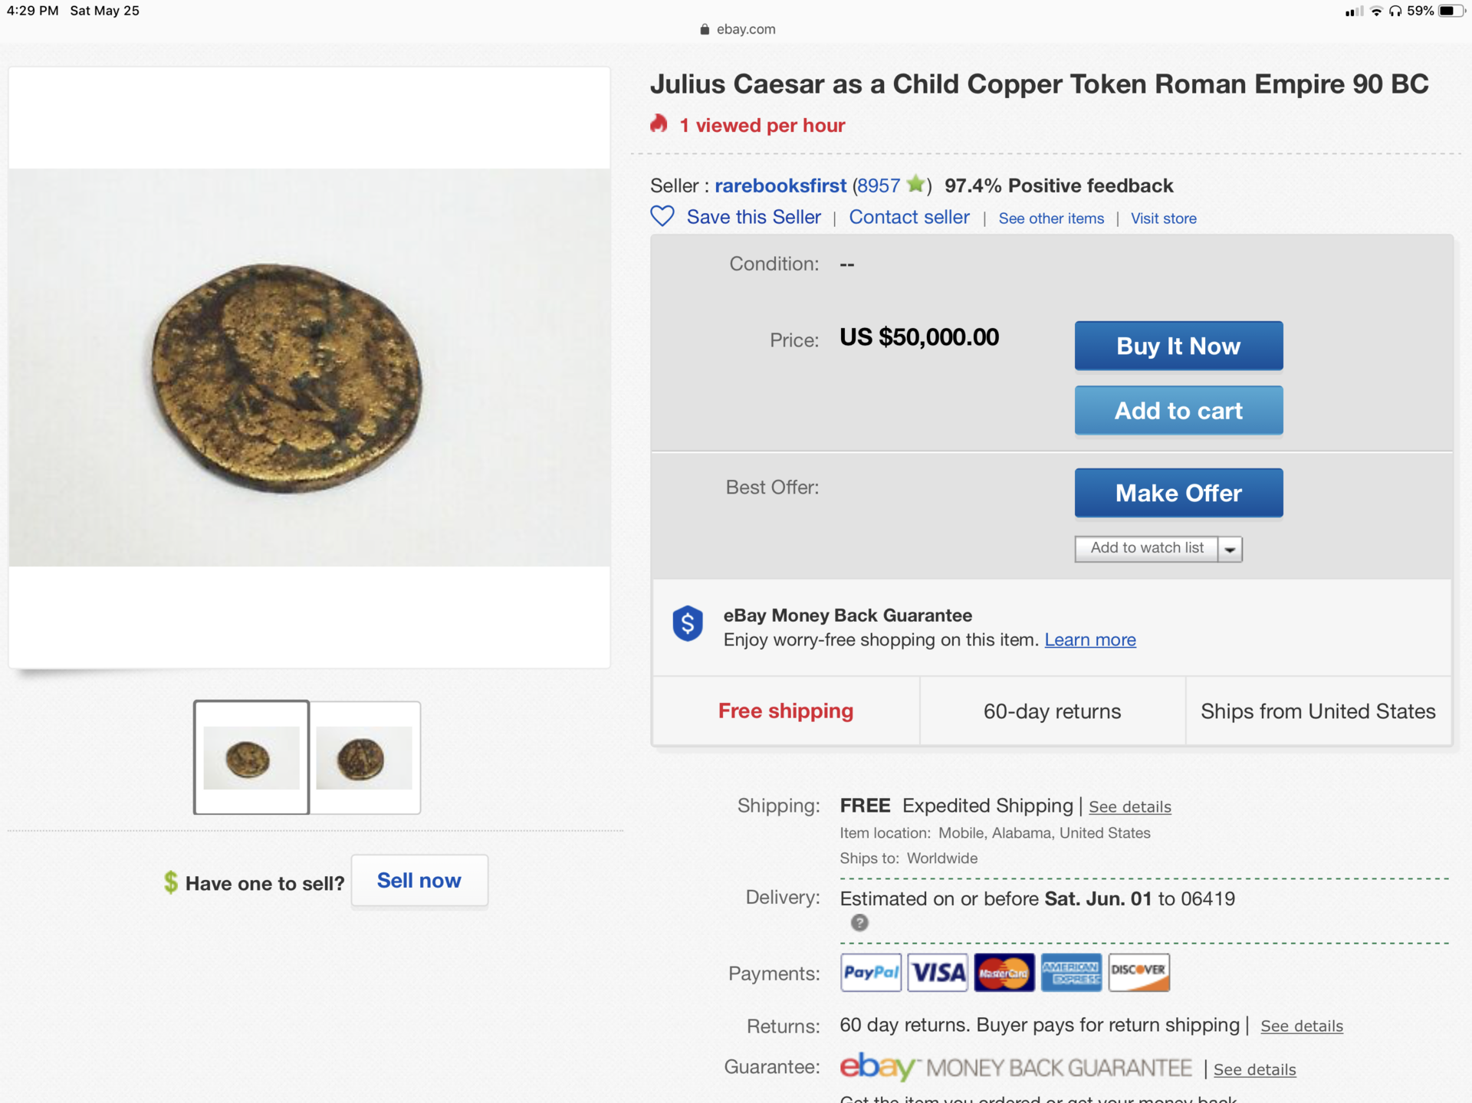The height and width of the screenshot is (1103, 1472).
Task: Click the red flame viewed-per-hour icon
Action: 659,123
